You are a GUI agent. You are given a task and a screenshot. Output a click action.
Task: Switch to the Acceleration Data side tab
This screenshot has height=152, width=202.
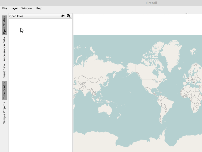(x=4, y=49)
